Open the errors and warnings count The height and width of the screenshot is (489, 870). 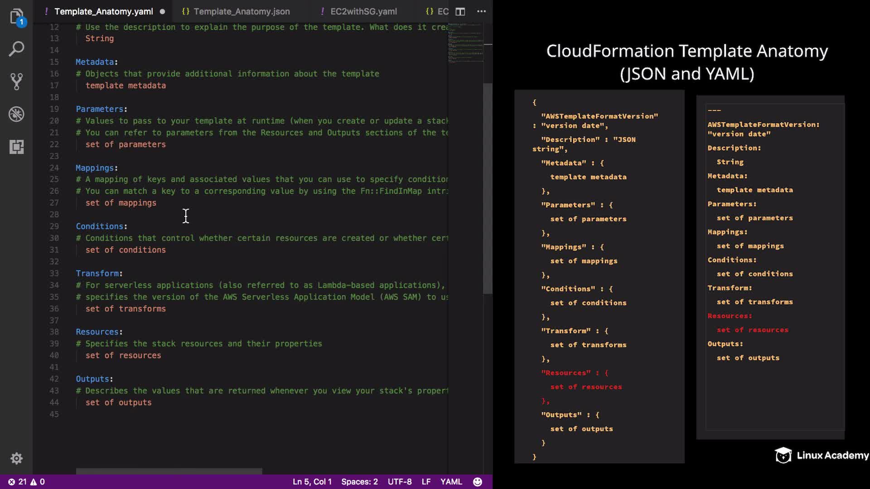(x=26, y=482)
